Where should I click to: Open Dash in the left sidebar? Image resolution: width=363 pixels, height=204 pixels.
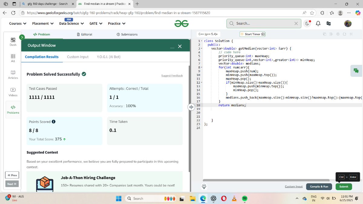(13, 42)
